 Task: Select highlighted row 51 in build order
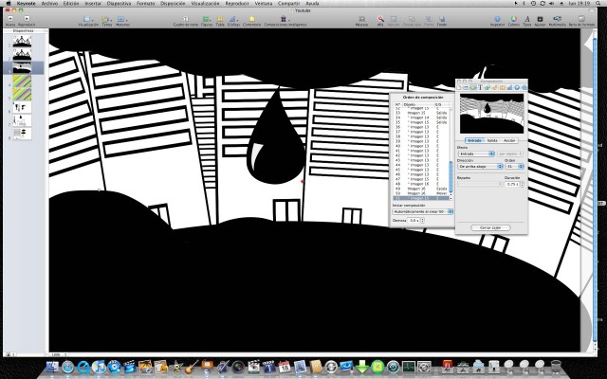point(421,198)
